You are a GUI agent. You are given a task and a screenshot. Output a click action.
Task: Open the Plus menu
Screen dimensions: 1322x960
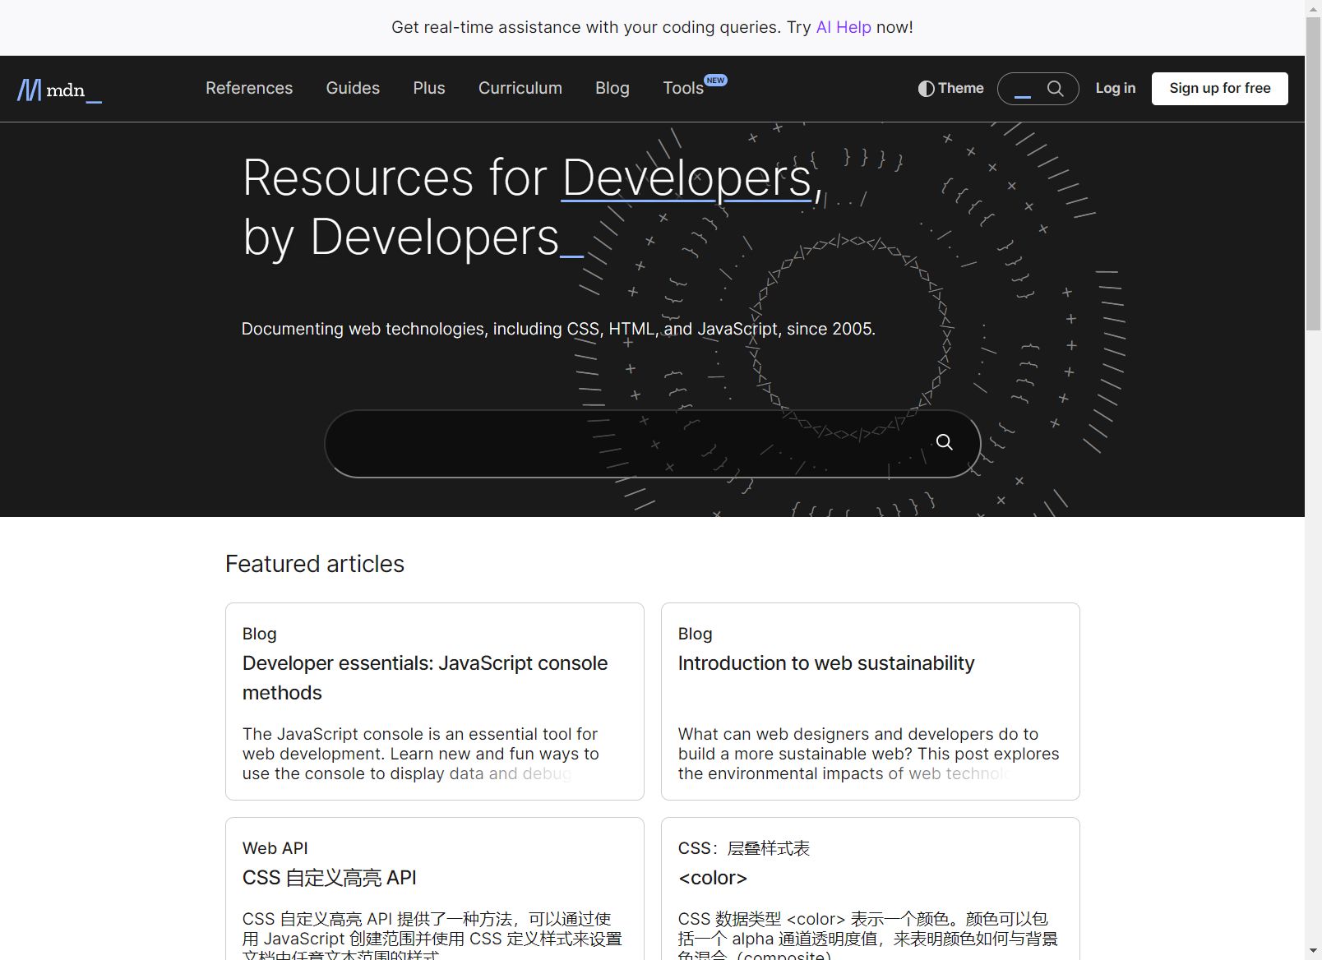(429, 88)
